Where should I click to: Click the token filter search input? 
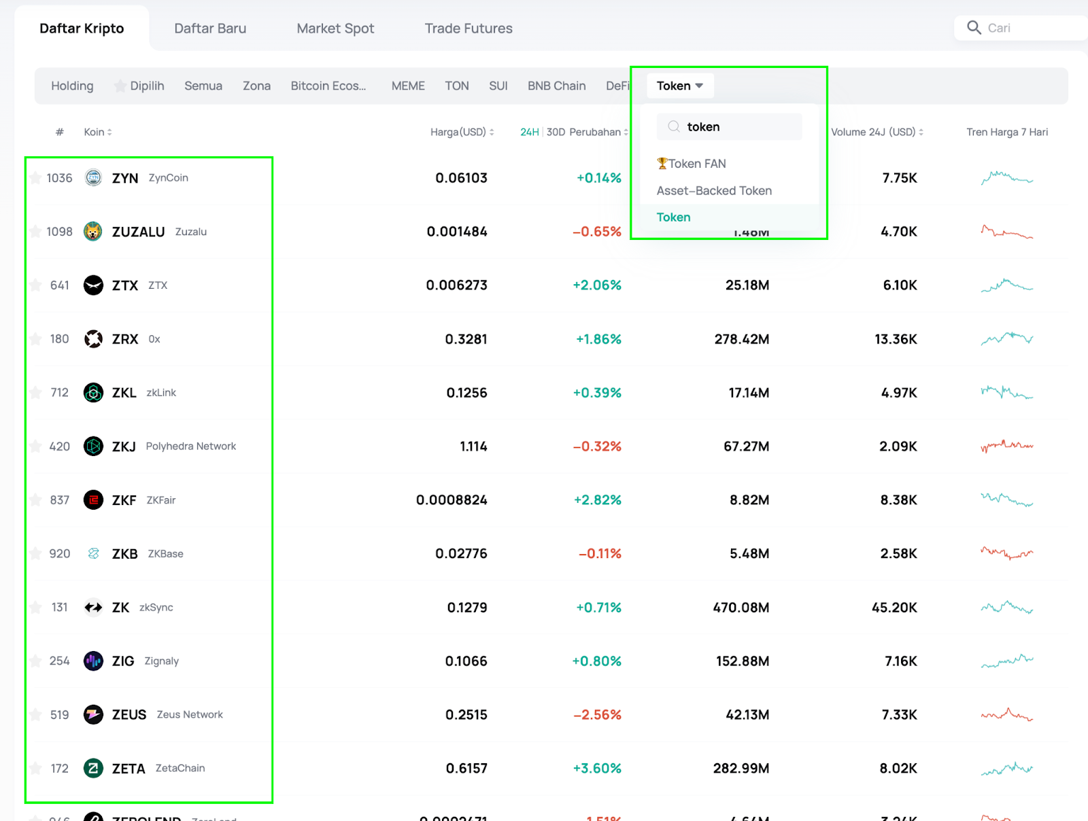(x=729, y=126)
